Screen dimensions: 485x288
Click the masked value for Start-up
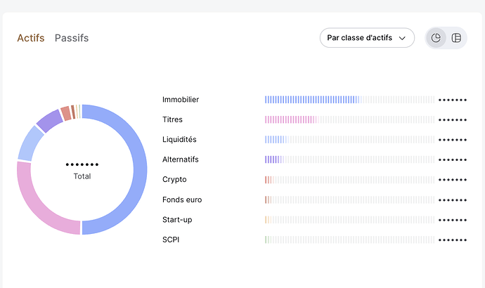pos(453,220)
